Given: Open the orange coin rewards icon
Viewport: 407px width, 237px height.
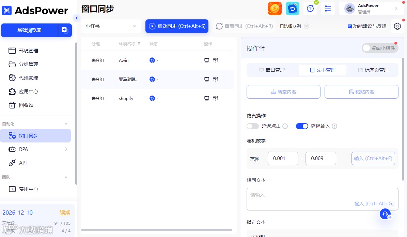Looking at the screenshot, I should (275, 8).
